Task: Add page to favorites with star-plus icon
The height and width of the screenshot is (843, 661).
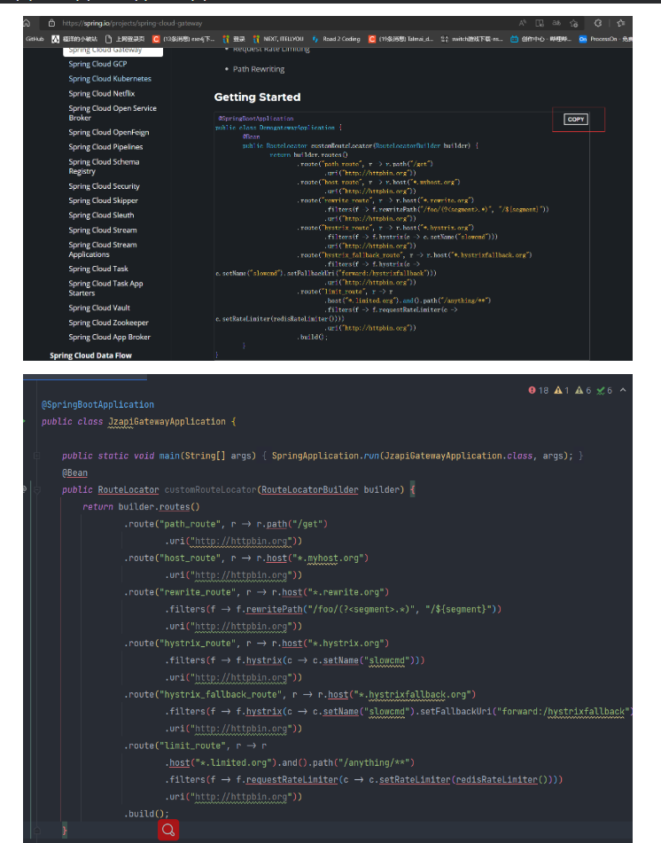Action: click(574, 23)
